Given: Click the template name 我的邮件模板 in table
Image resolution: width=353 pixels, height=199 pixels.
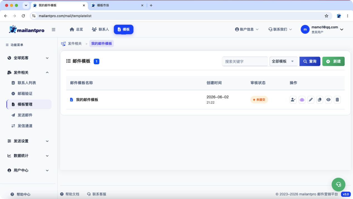Looking at the screenshot, I should coord(87,100).
